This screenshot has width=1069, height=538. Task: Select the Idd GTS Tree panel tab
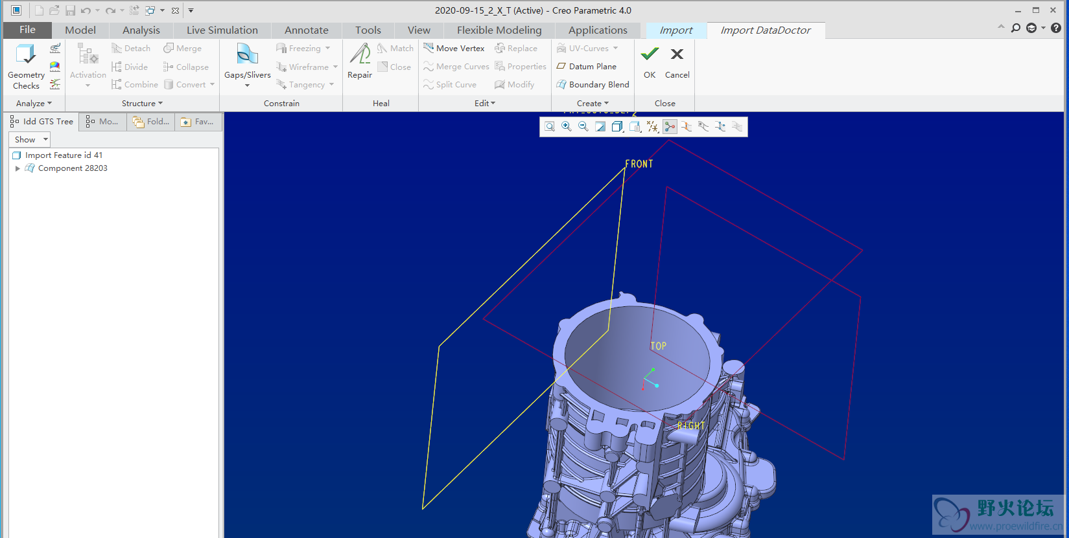coord(42,122)
